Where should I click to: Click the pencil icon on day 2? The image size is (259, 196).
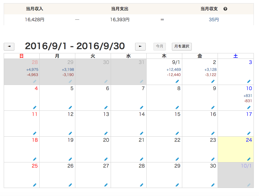point(213,81)
